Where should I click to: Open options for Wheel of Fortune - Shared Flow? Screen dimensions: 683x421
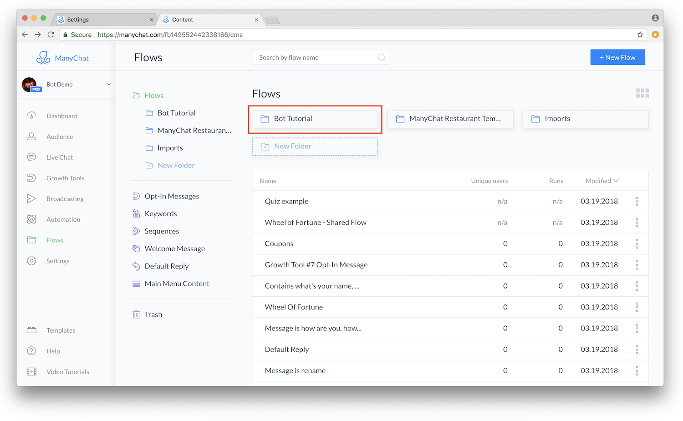point(637,223)
